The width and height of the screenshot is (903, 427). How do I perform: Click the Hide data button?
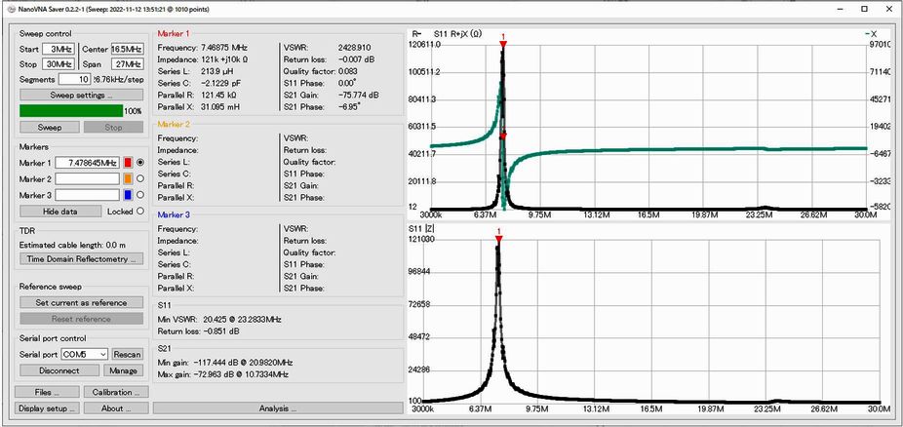(60, 212)
